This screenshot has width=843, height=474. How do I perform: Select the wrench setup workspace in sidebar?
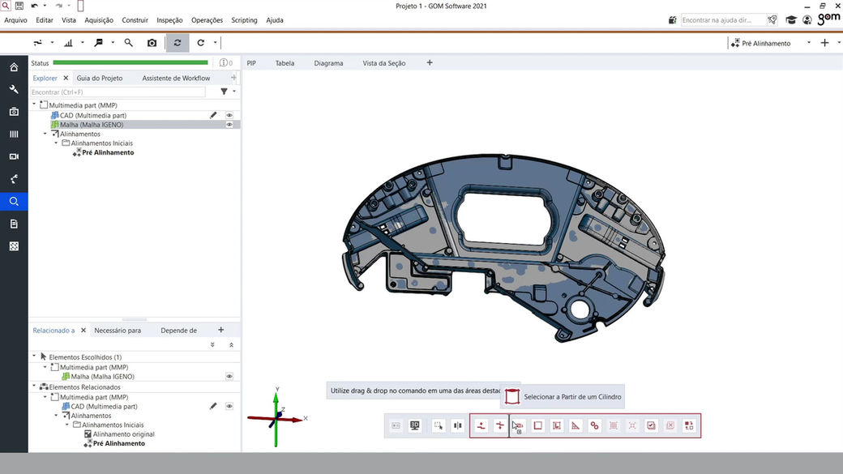click(x=14, y=89)
